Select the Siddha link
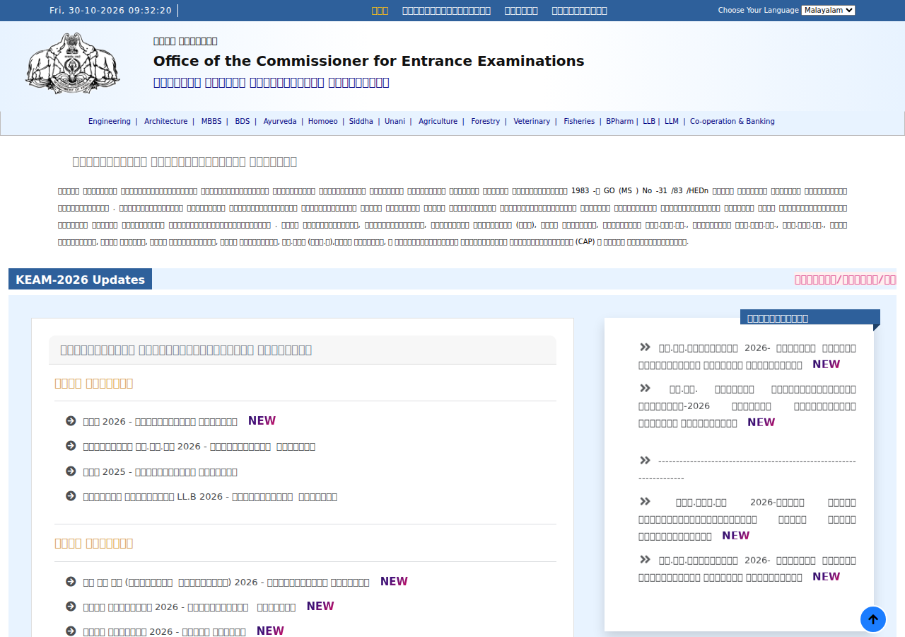Screen dimensions: 905x637 (361, 122)
